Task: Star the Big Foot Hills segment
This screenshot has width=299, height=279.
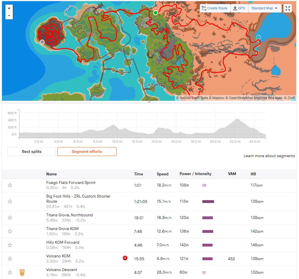Action: pos(10,201)
